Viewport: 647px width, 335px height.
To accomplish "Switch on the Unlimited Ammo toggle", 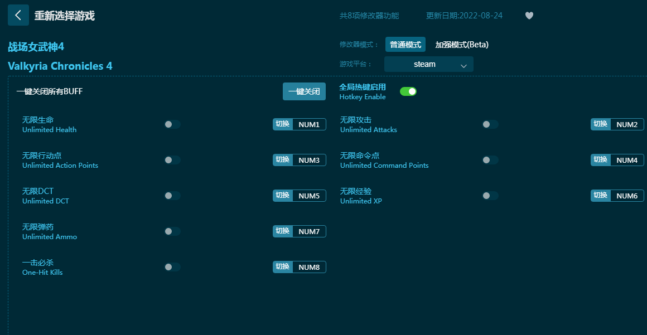I will (x=172, y=231).
